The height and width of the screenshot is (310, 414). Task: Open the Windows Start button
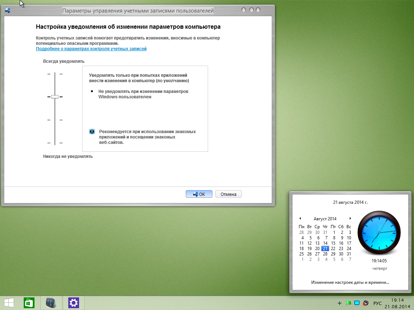click(x=9, y=303)
